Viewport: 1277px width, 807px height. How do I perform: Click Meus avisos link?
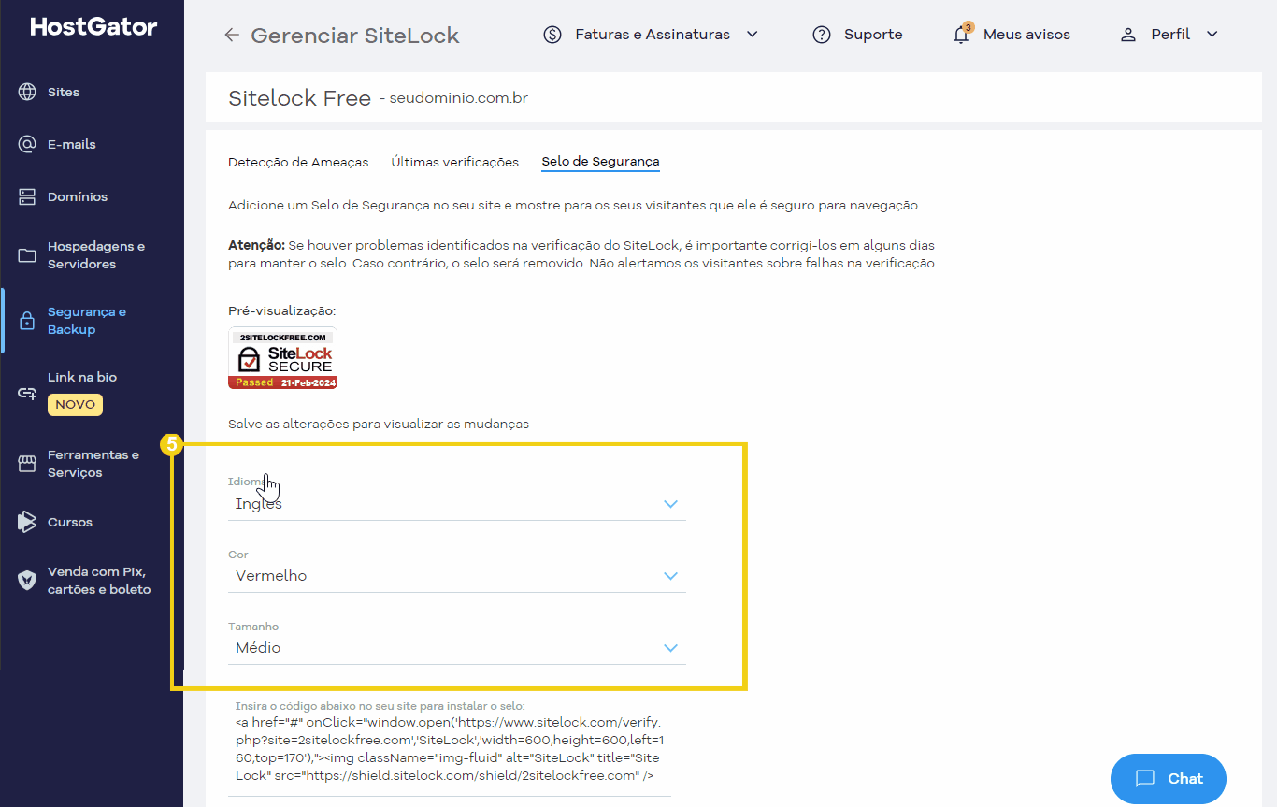pyautogui.click(x=1026, y=35)
